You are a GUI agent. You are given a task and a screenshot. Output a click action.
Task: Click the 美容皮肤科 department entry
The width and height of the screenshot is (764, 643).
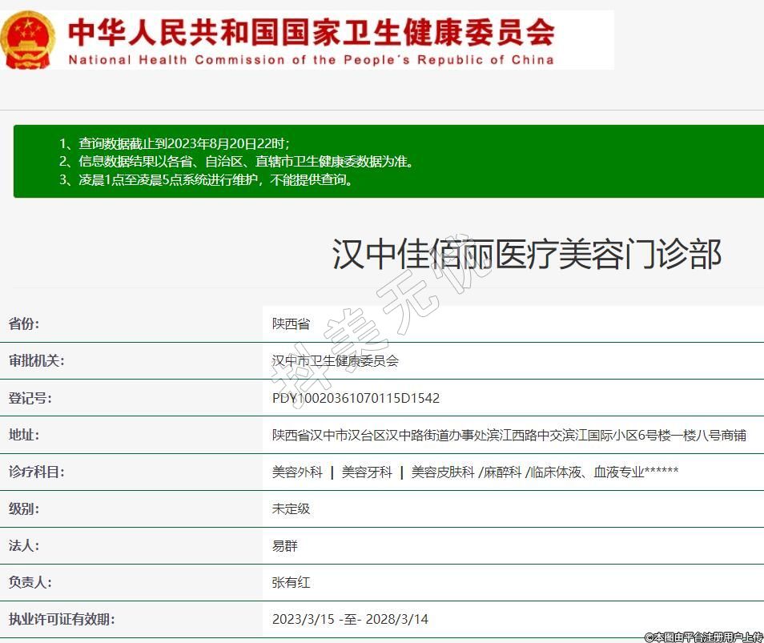(443, 472)
